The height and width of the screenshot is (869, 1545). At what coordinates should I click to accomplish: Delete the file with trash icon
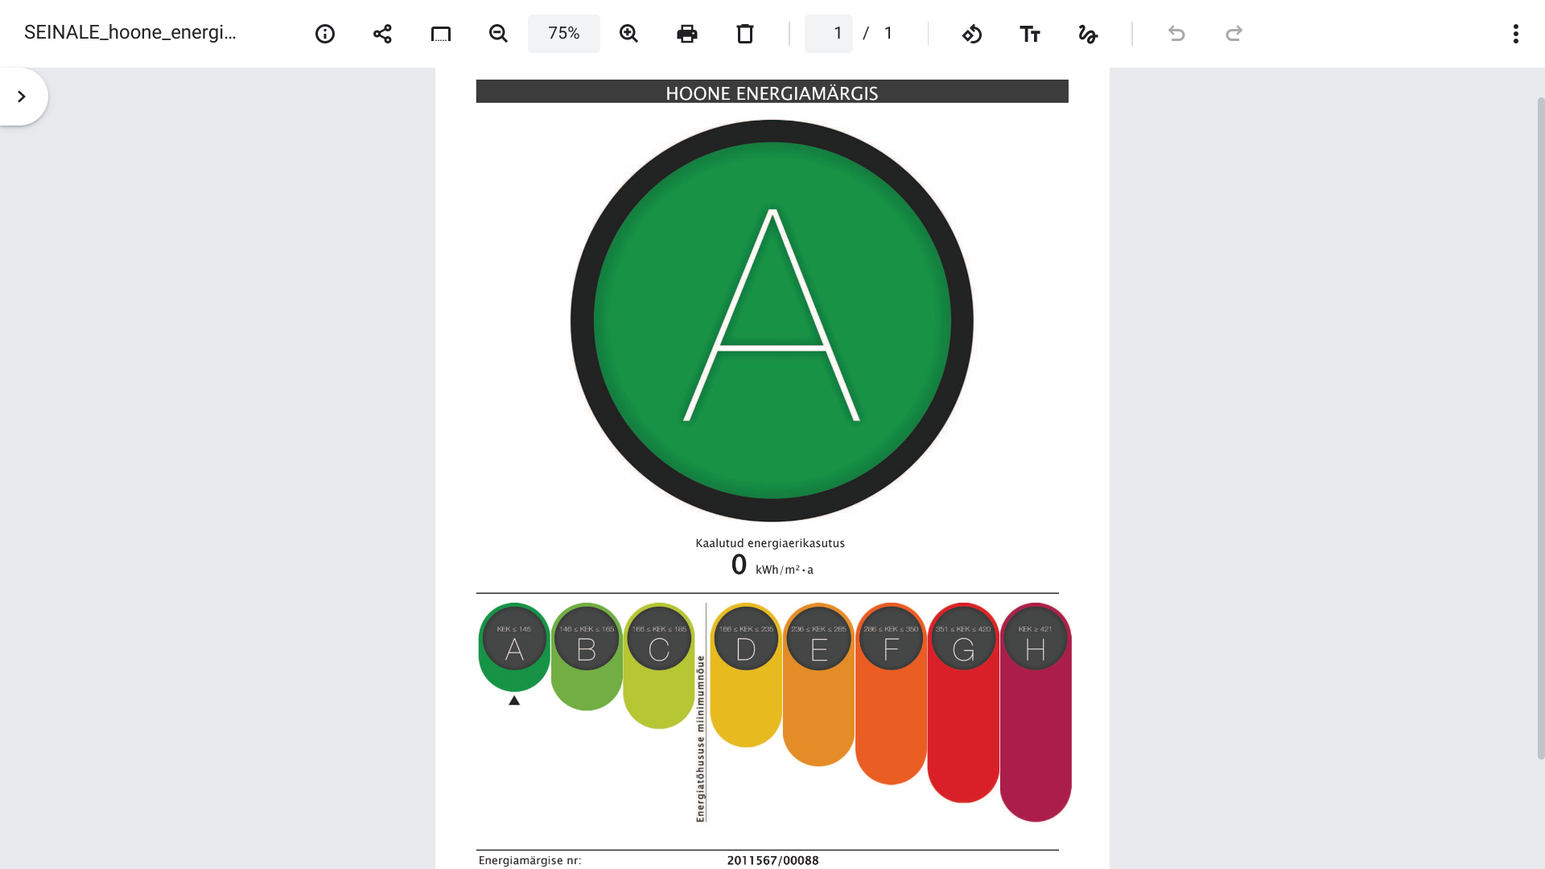pos(745,34)
